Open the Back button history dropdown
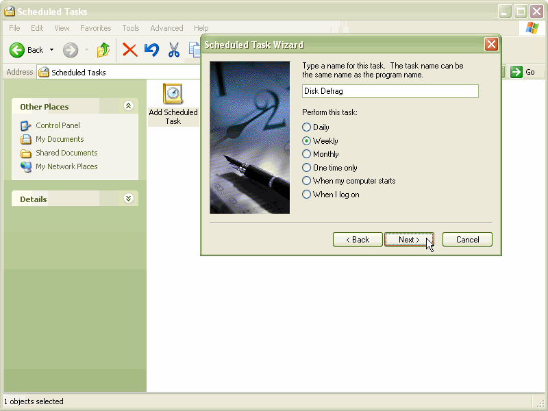Screen dimensions: 548x411 point(52,50)
